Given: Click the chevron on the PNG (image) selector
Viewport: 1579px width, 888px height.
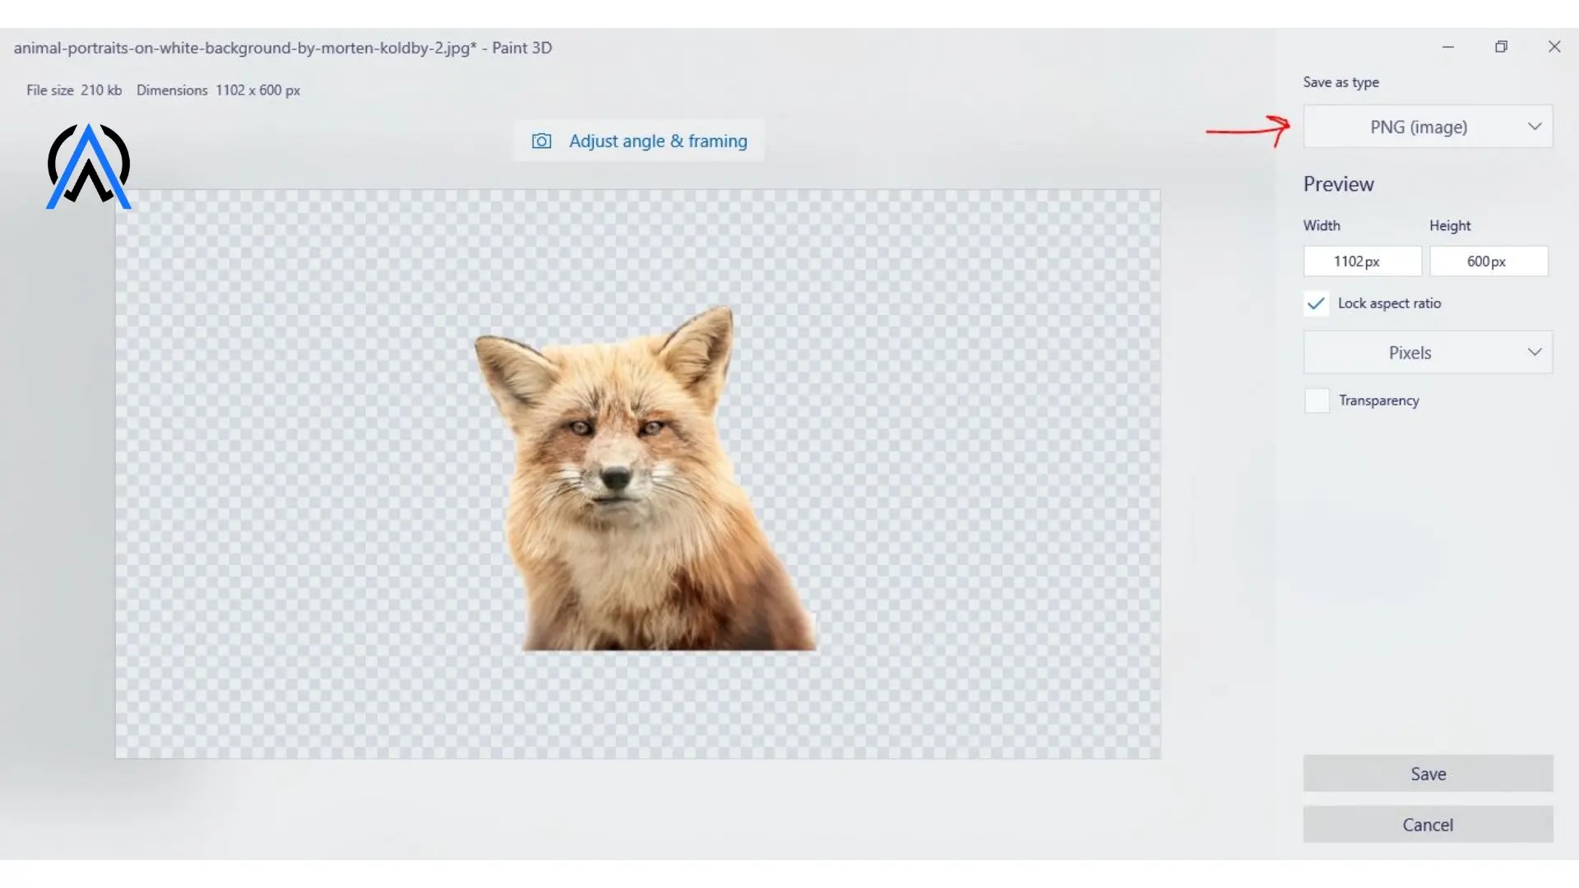Looking at the screenshot, I should [1535, 127].
